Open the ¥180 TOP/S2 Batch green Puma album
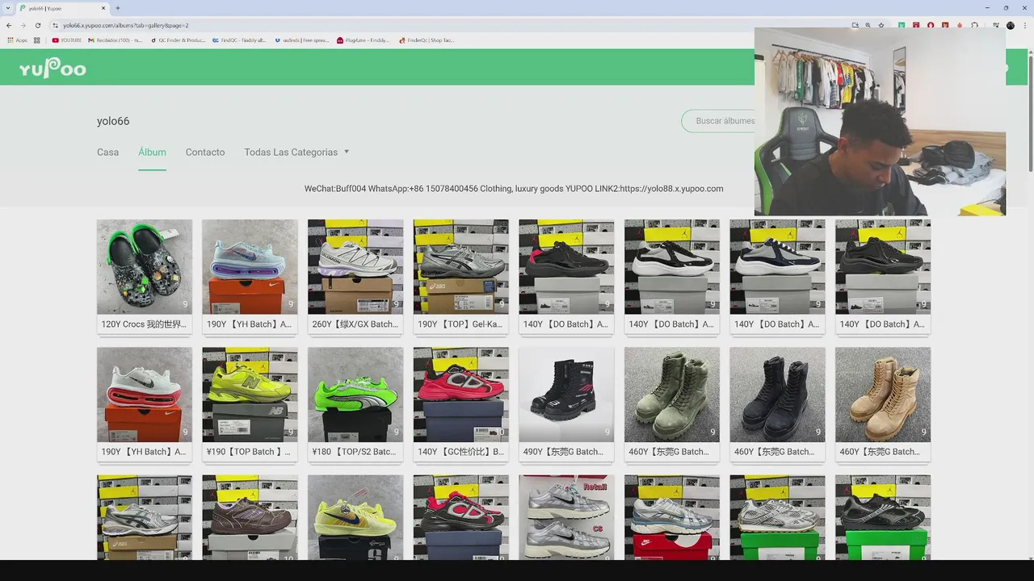 355,395
